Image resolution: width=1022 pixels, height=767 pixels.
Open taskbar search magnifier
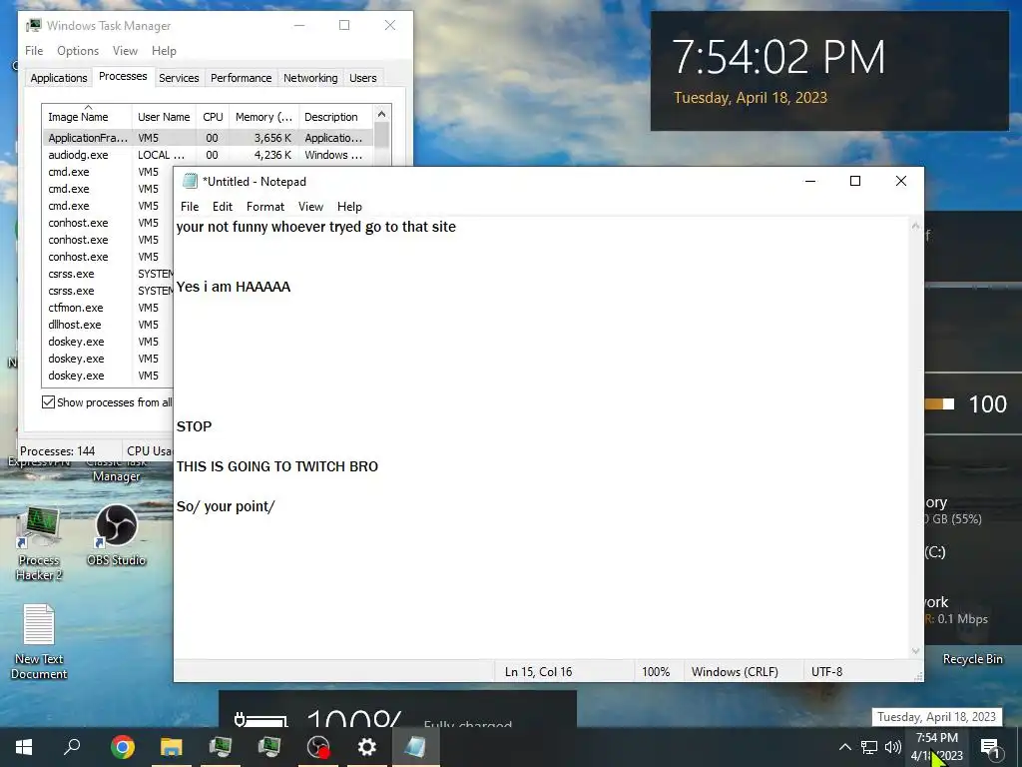(72, 747)
